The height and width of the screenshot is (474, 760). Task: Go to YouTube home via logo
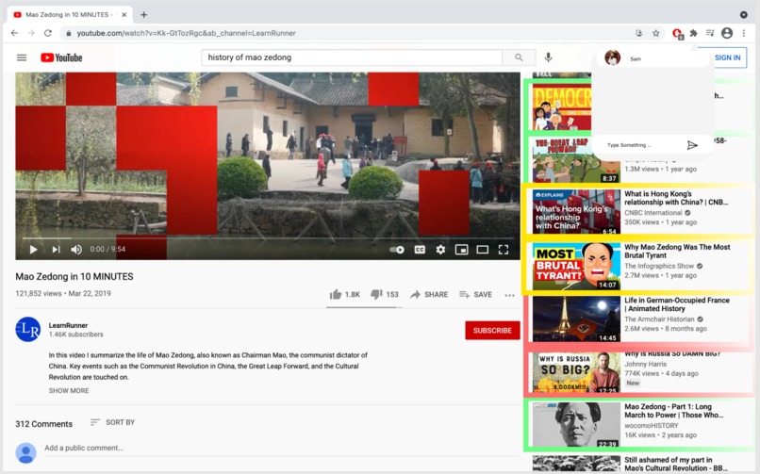[61, 57]
